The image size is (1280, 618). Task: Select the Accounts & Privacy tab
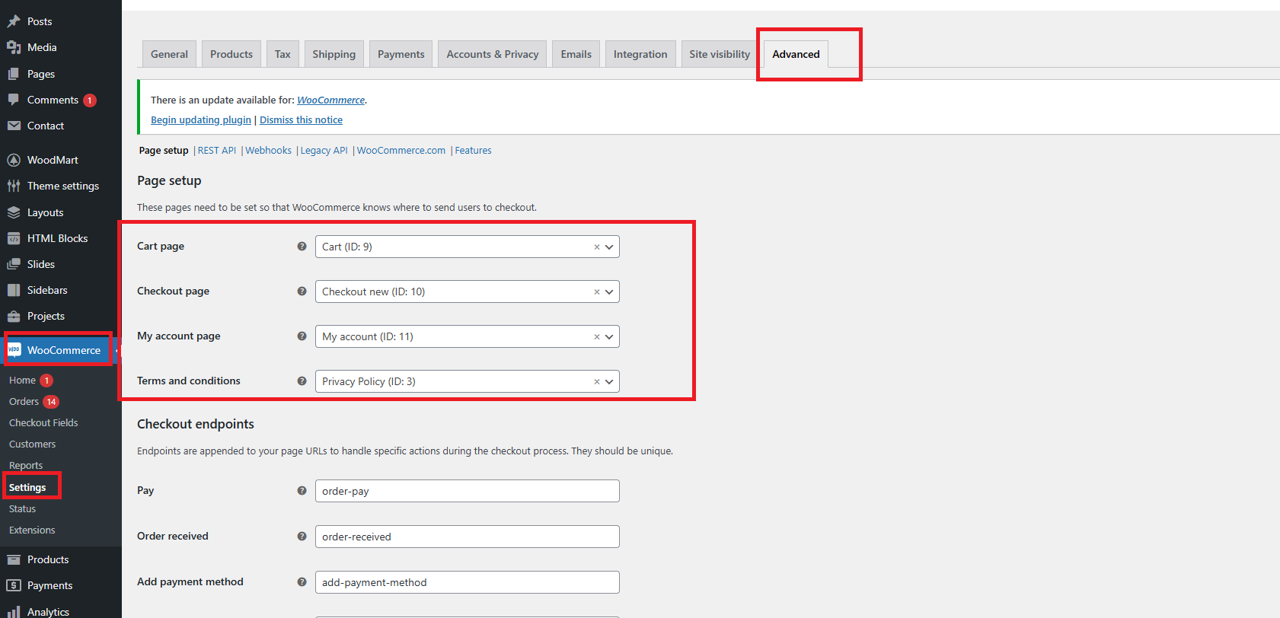(x=493, y=54)
